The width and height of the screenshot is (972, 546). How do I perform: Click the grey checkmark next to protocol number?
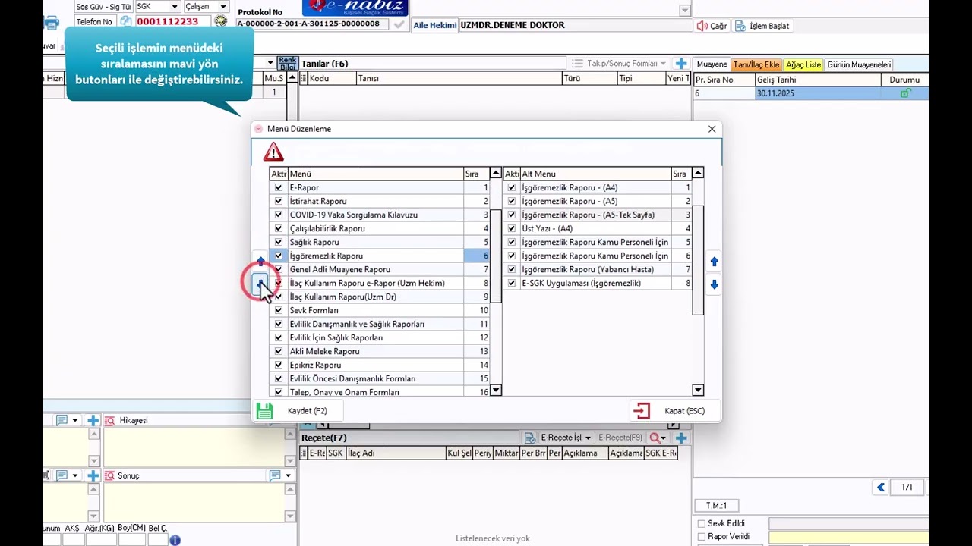pos(399,24)
